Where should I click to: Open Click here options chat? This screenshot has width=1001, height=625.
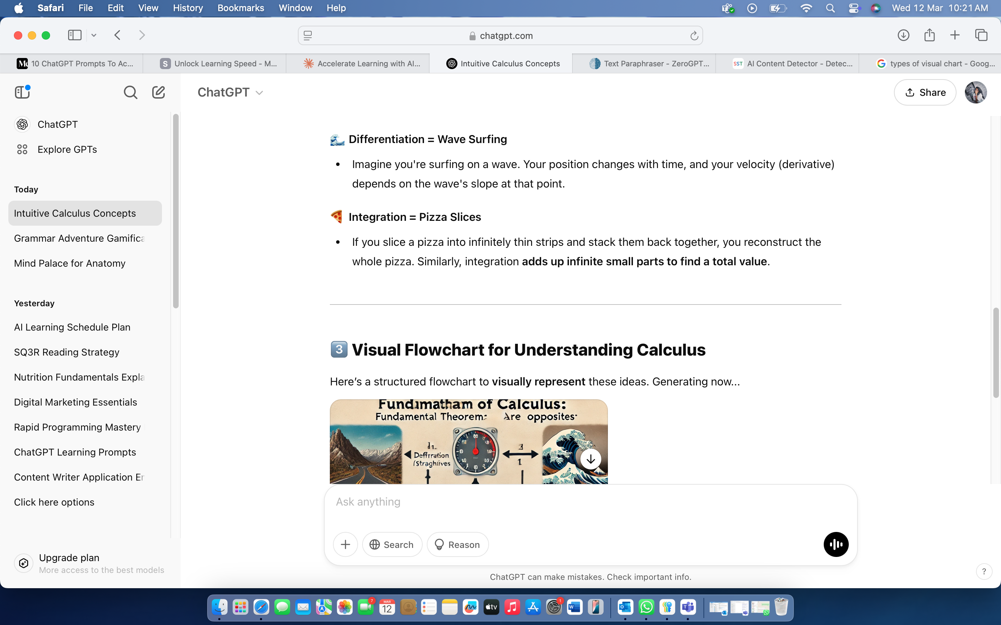pyautogui.click(x=85, y=502)
